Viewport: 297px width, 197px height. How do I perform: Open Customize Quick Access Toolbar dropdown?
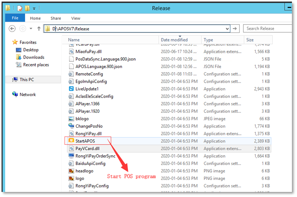coord(34,8)
